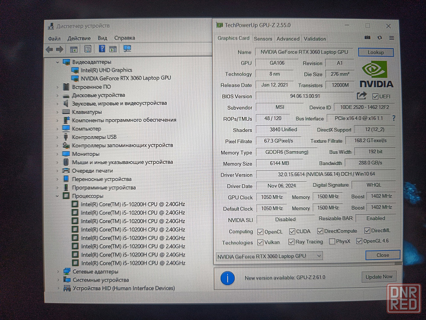Expand the Дисковые устройства node

coord(58,96)
